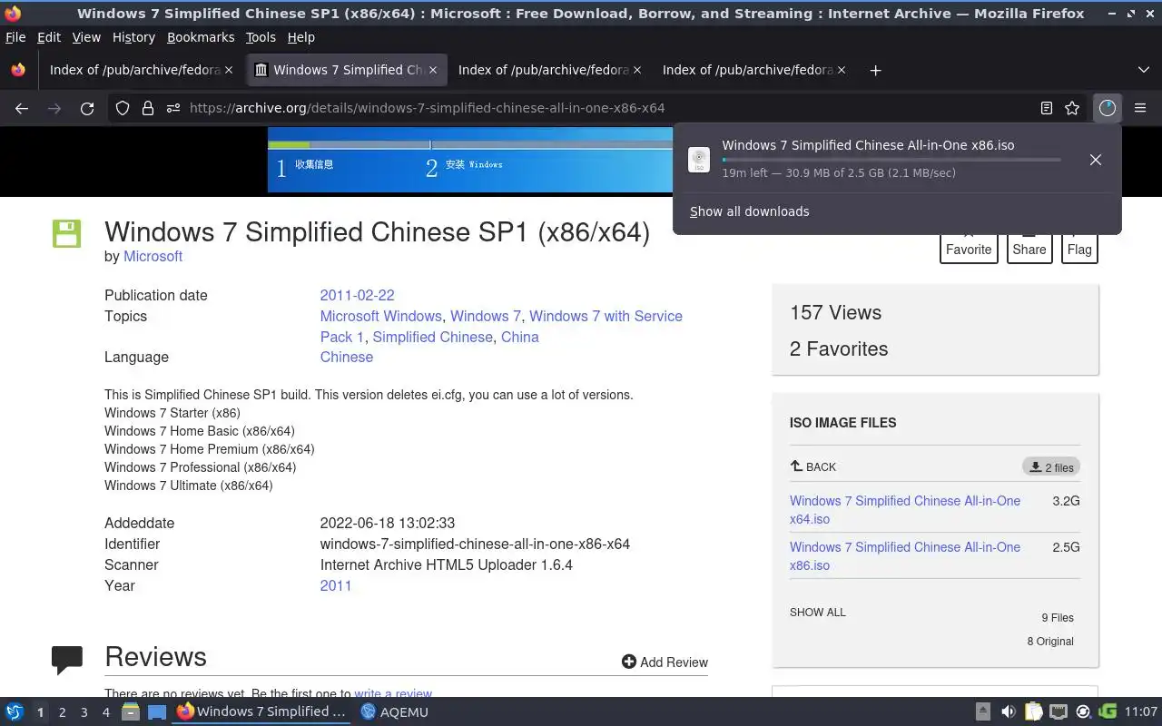Click the Firefox logo pinned tab
The image size is (1162, 726).
pyautogui.click(x=18, y=70)
